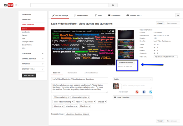Remove the enotrob tag
This screenshot has height=126, width=183.
tap(105, 102)
